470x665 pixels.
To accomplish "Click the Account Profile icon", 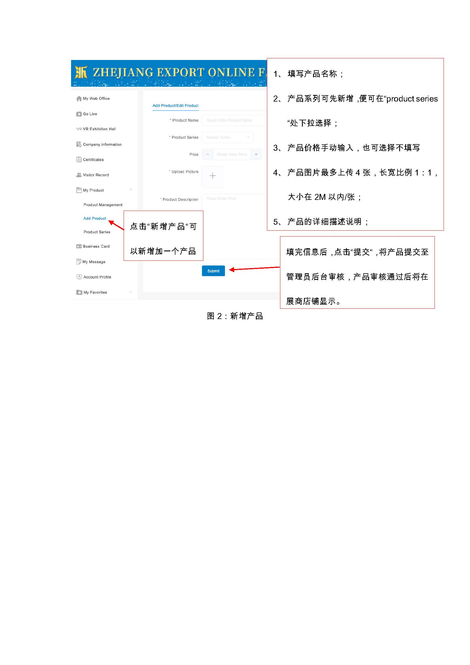I will [79, 277].
